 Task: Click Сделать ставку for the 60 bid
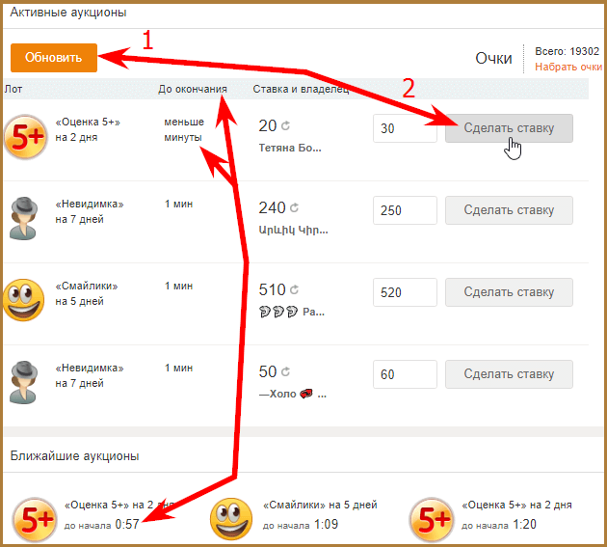tap(509, 374)
